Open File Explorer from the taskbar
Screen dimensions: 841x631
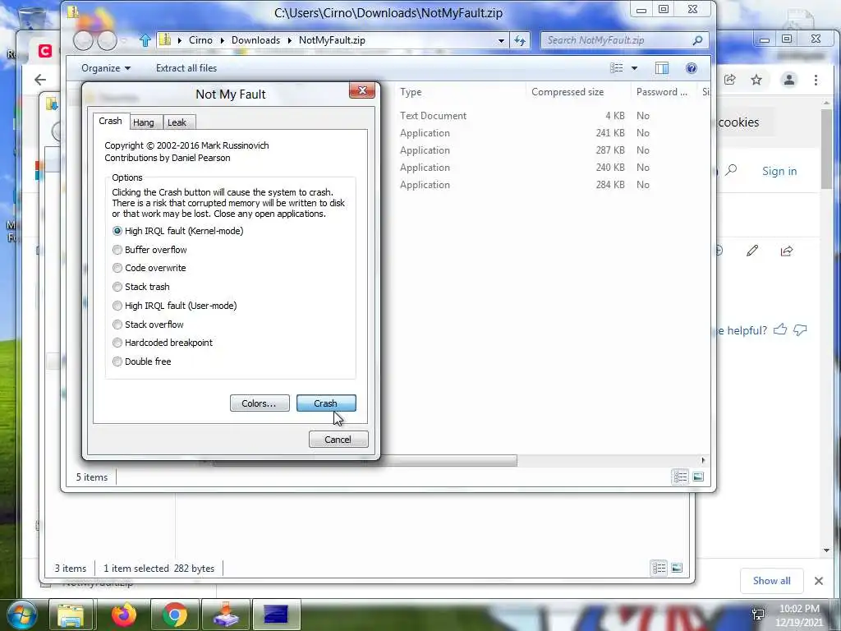tap(71, 615)
